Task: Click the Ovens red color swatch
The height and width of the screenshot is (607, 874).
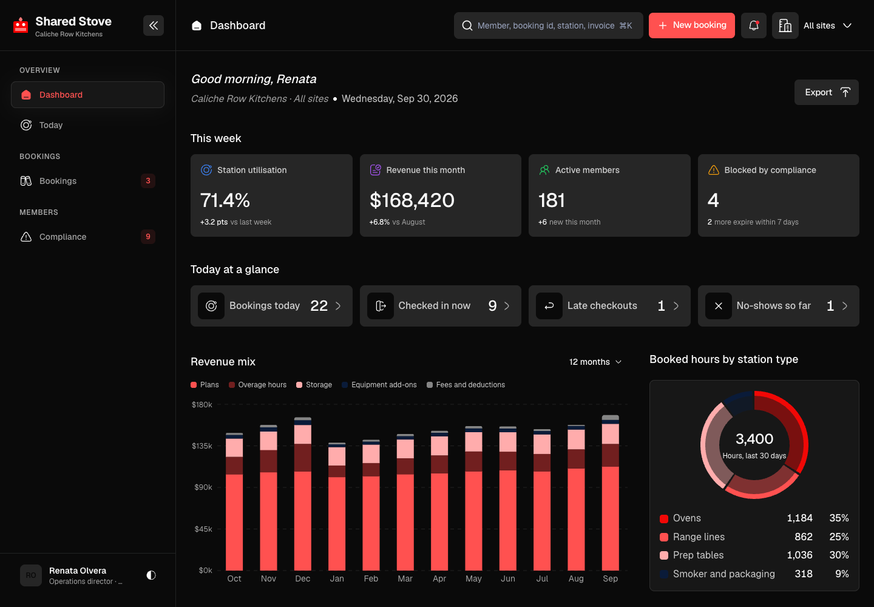Action: [x=664, y=518]
